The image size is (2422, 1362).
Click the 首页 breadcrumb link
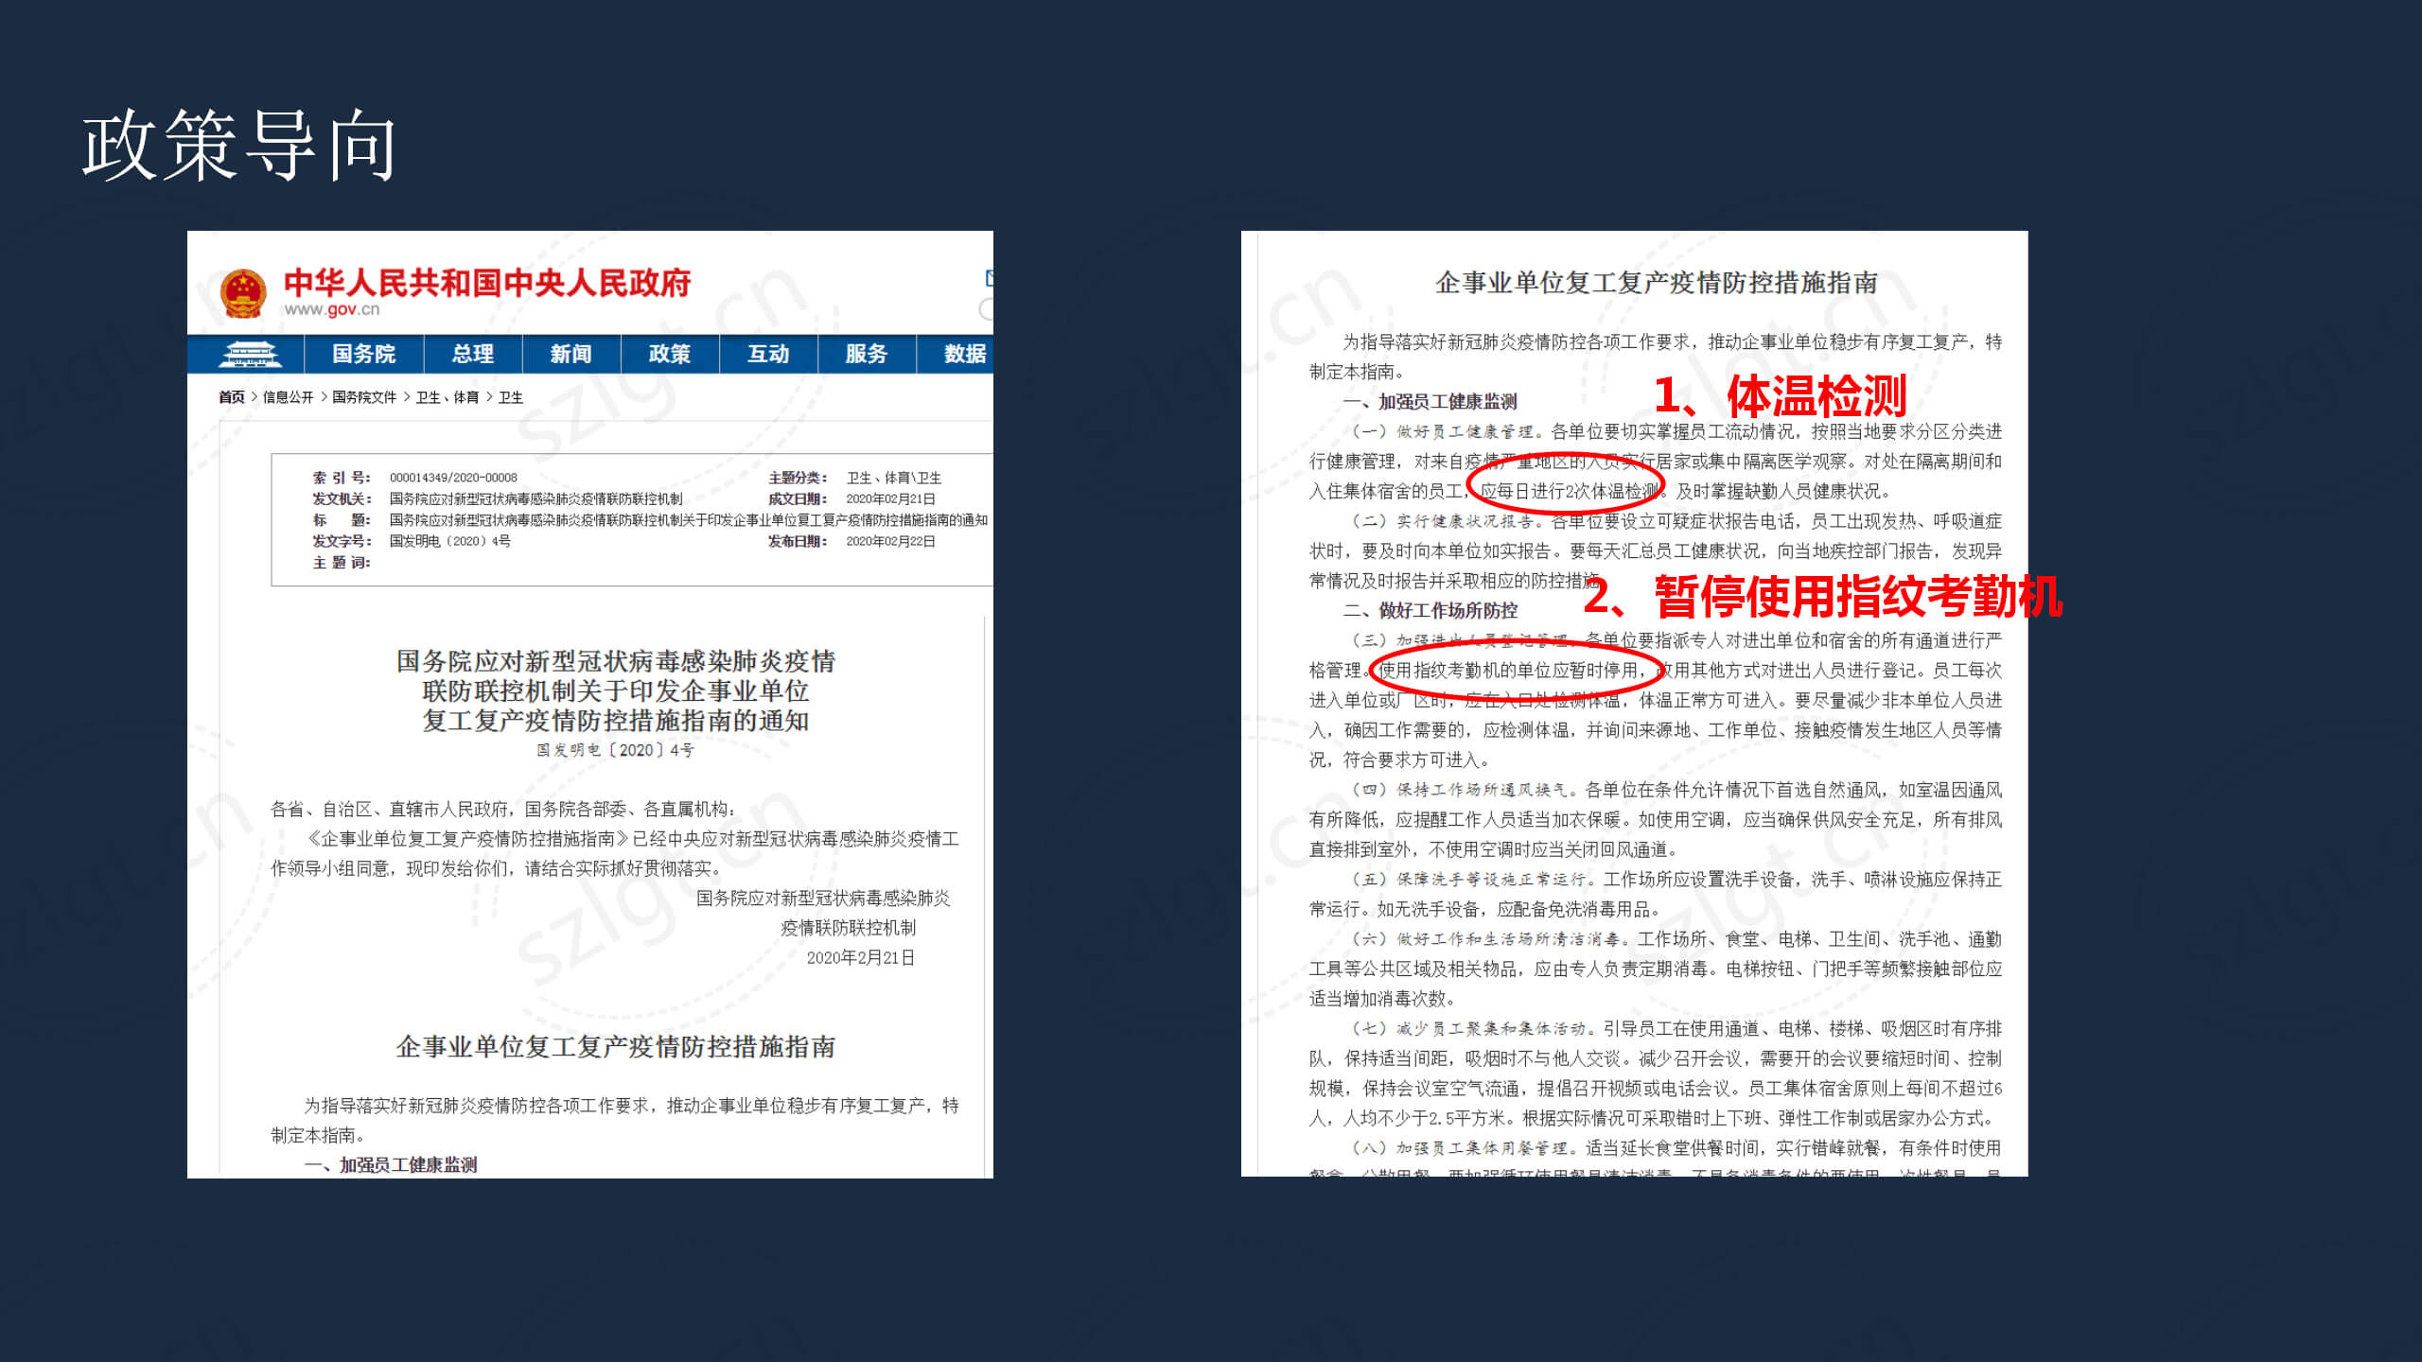point(231,397)
